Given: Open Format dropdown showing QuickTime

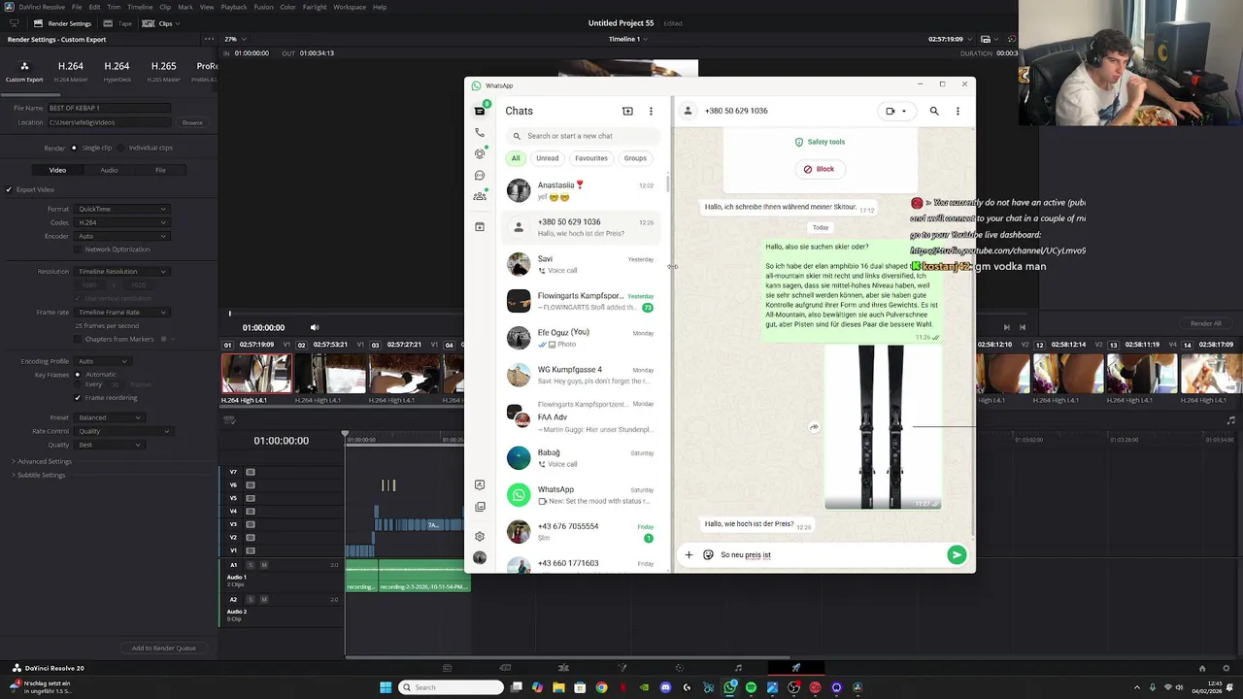Looking at the screenshot, I should [x=121, y=209].
